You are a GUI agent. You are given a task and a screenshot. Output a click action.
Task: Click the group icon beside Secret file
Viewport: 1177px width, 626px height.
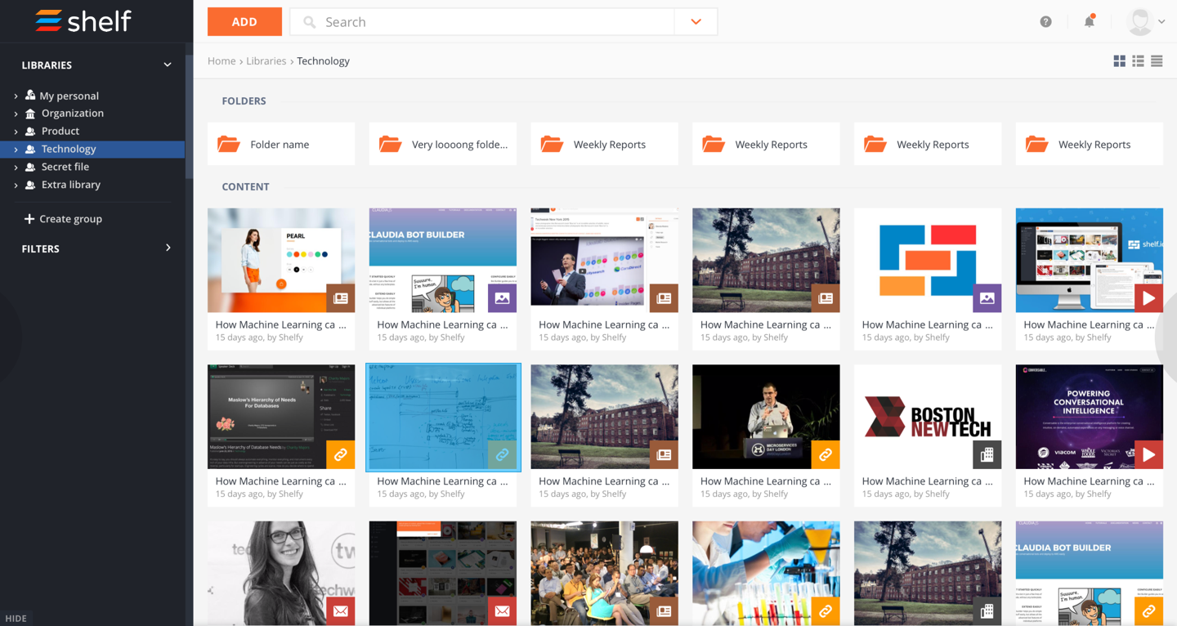(30, 167)
